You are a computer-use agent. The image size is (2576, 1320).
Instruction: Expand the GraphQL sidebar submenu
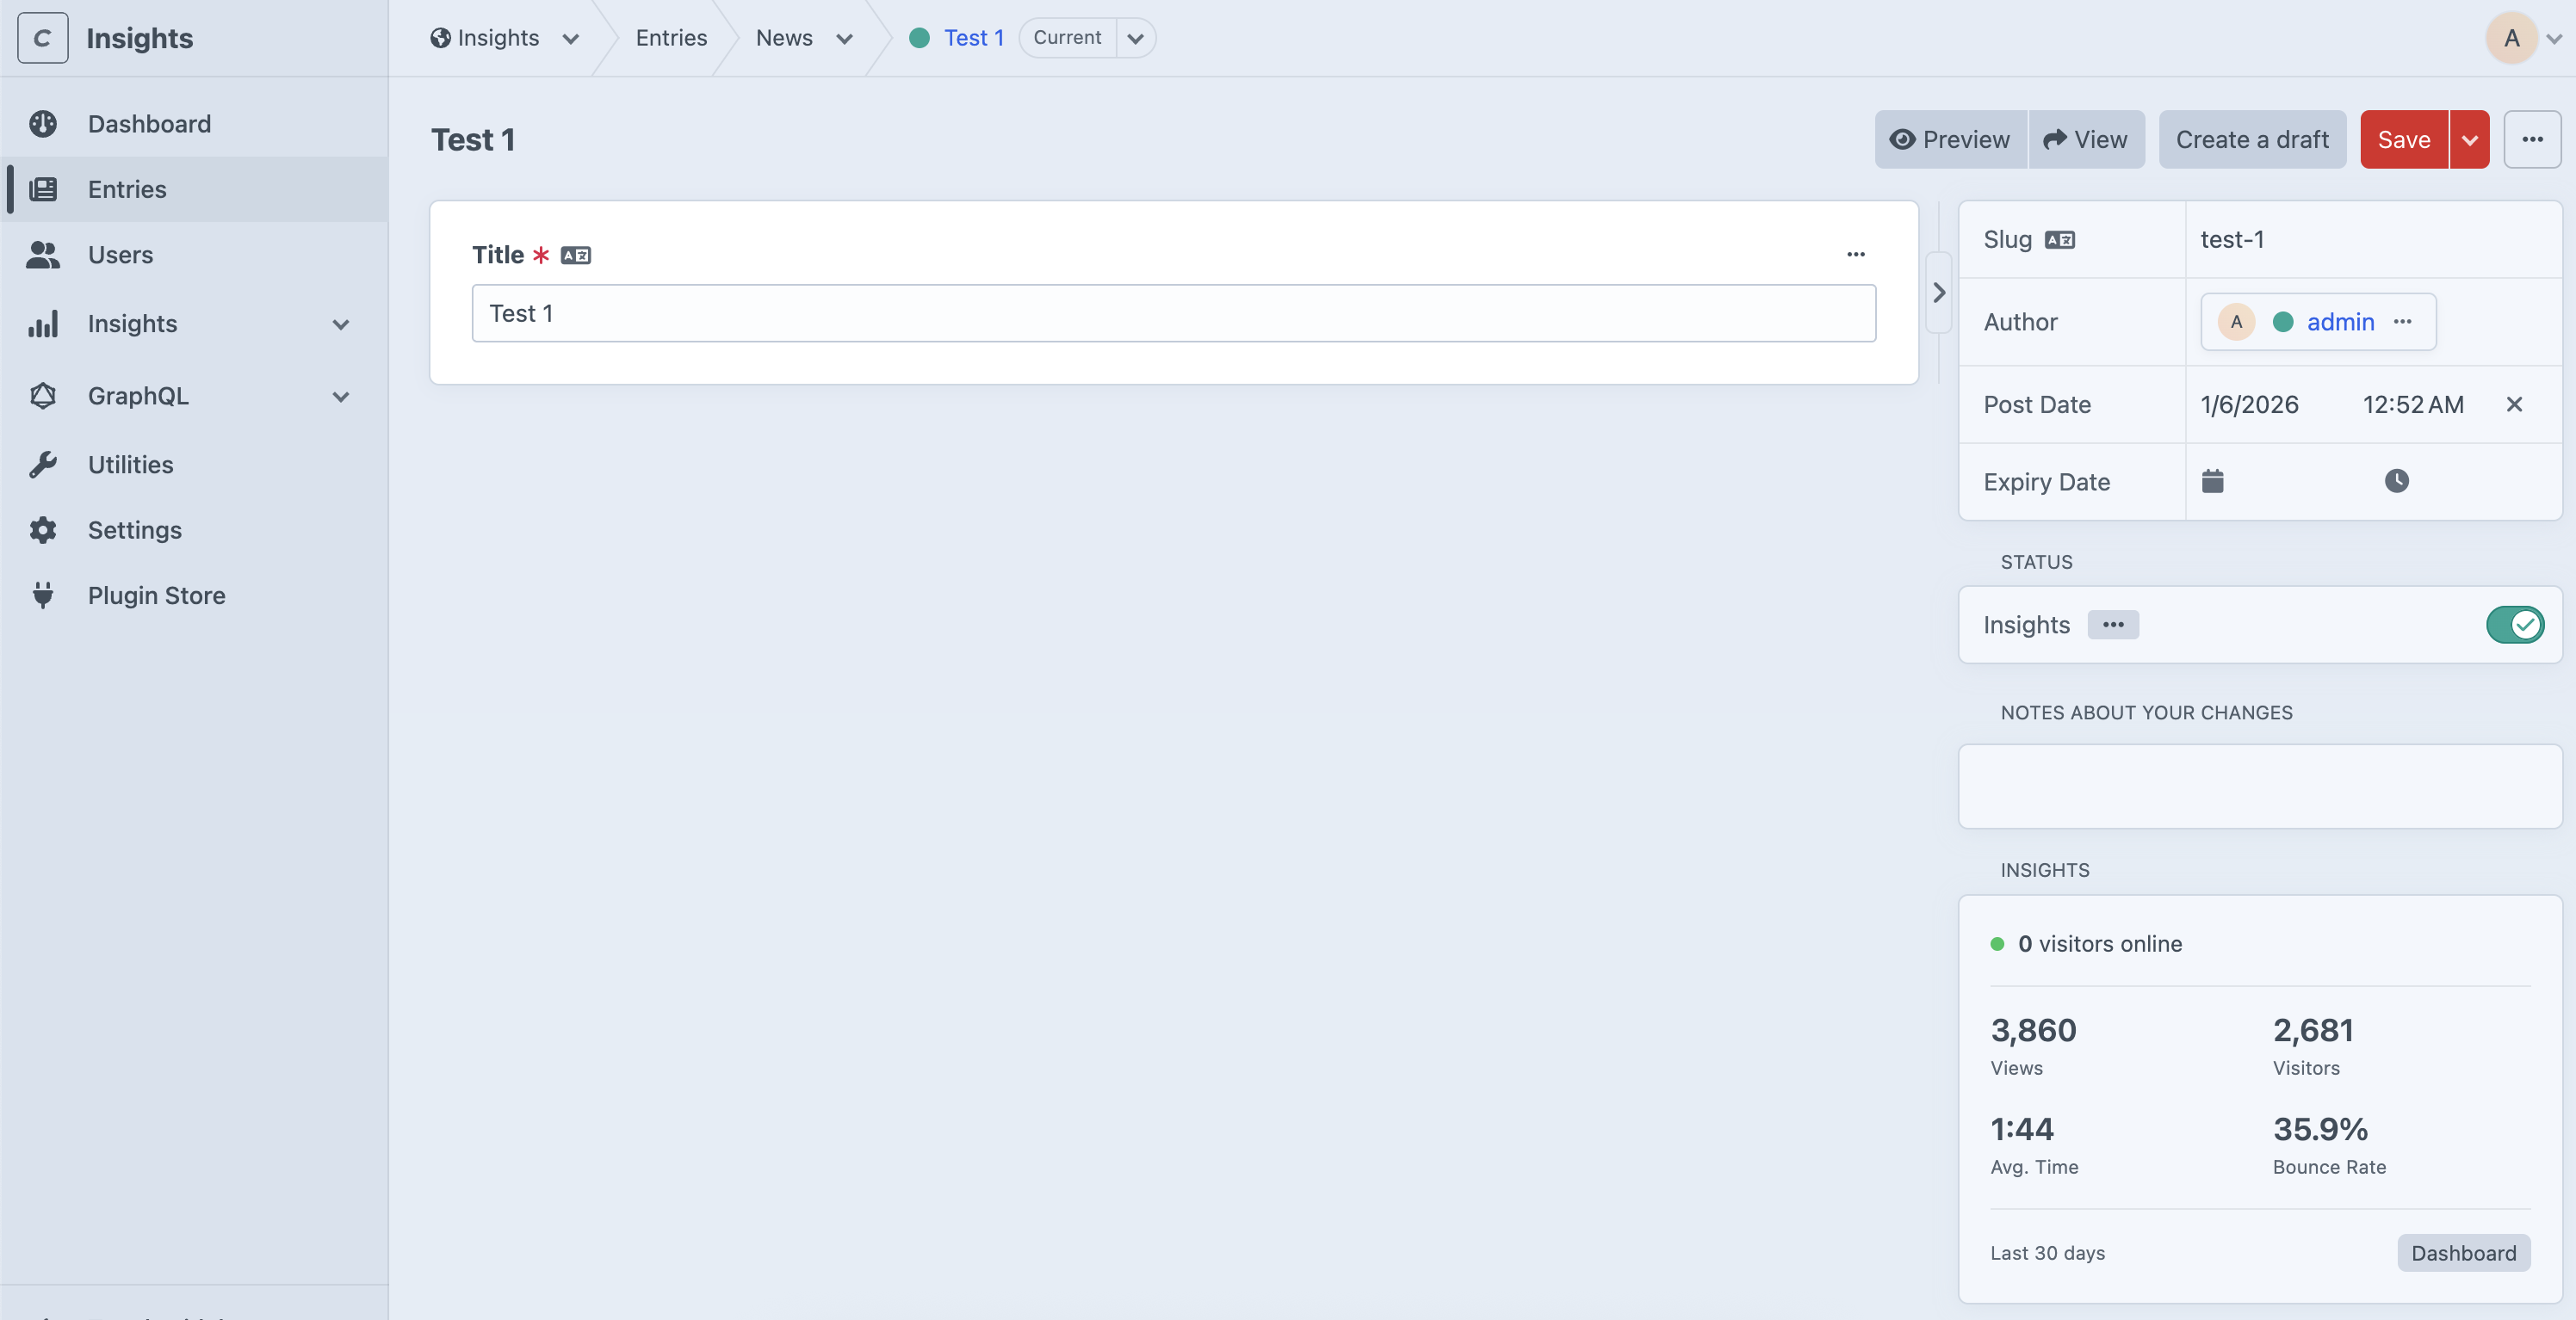tap(340, 397)
